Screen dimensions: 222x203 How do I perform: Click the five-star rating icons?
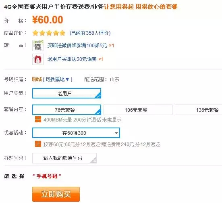coord(49,33)
